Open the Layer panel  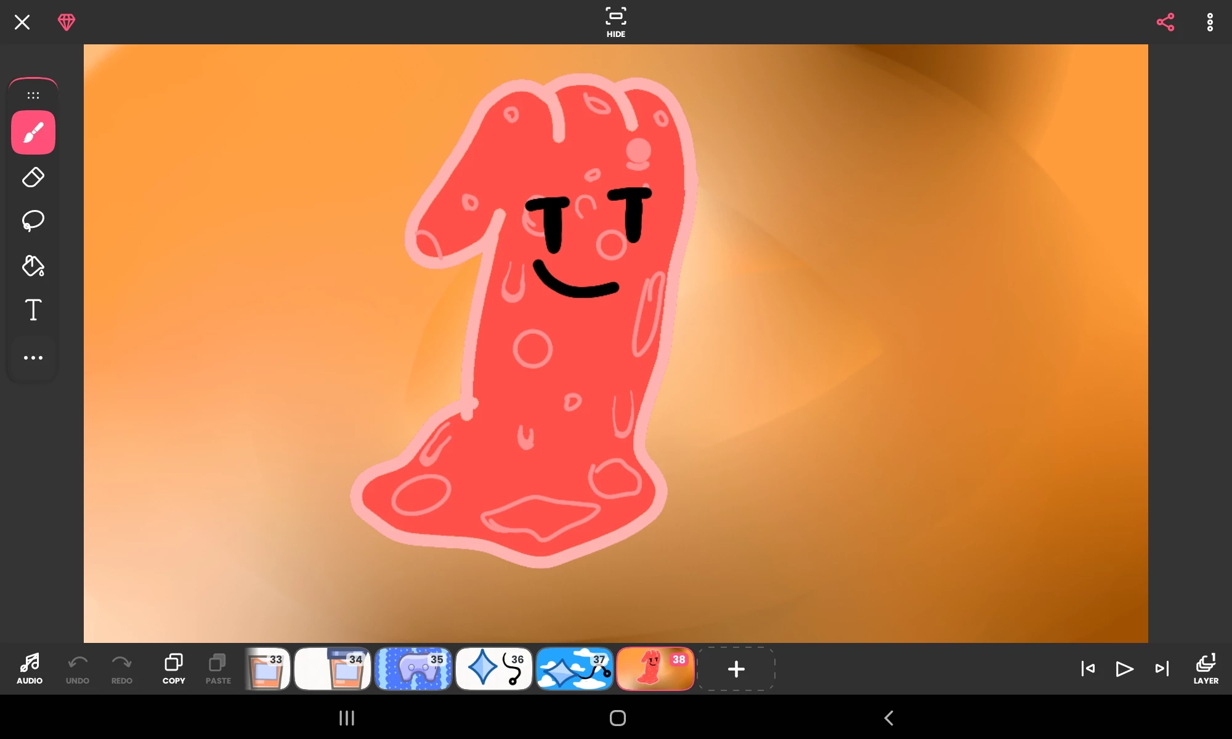[1206, 668]
